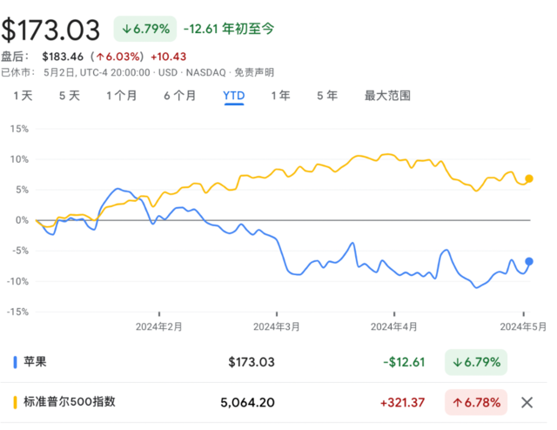Remove the 标准普尔500指数 comparison with X
The image size is (557, 430).
pyautogui.click(x=527, y=402)
